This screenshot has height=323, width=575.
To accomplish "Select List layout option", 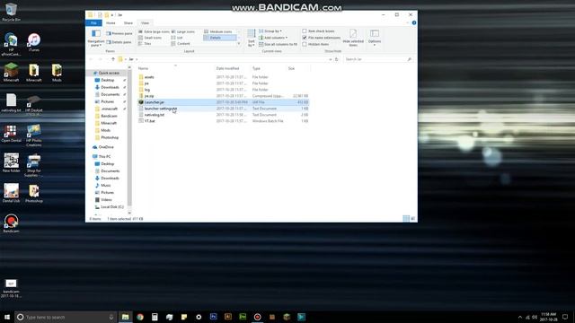I will [x=177, y=38].
